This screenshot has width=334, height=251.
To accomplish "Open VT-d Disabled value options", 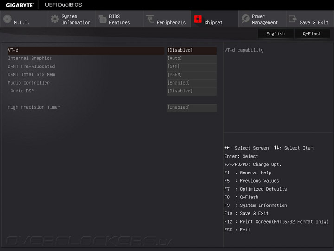I will 192,50.
